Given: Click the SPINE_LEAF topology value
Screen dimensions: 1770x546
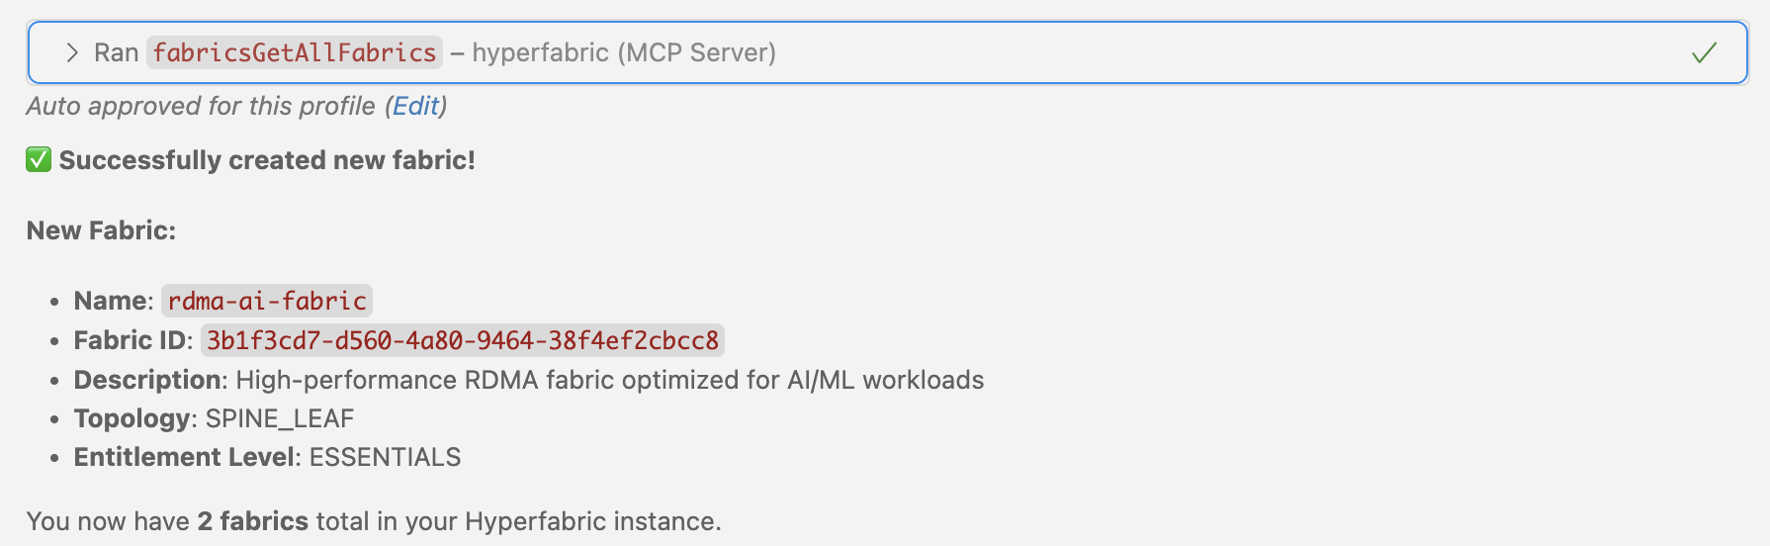Looking at the screenshot, I should 280,418.
